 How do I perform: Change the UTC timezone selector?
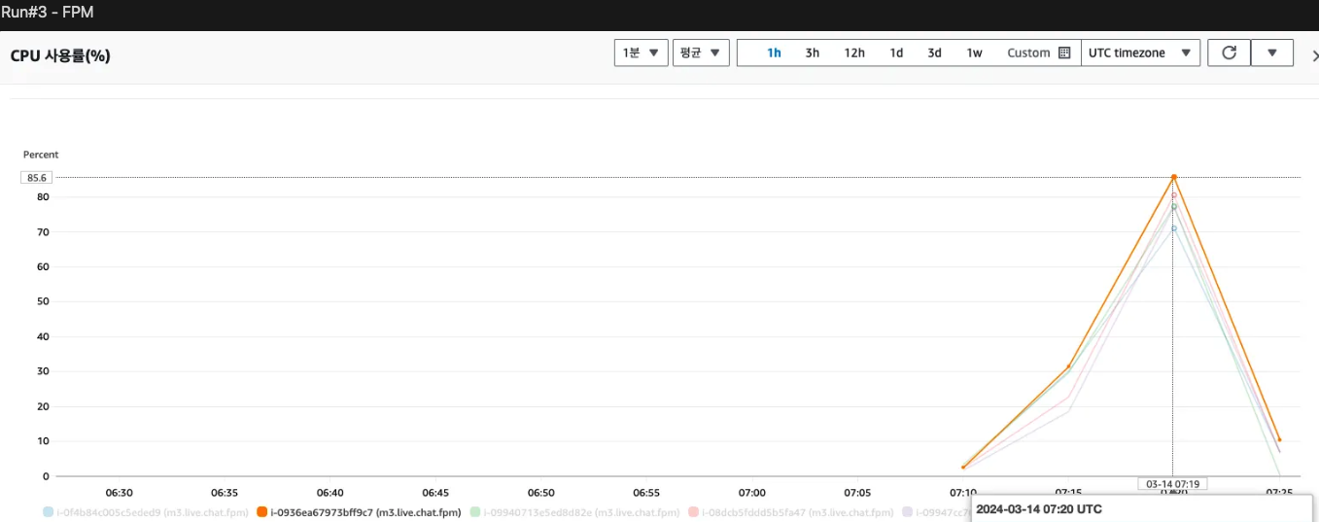[1140, 53]
